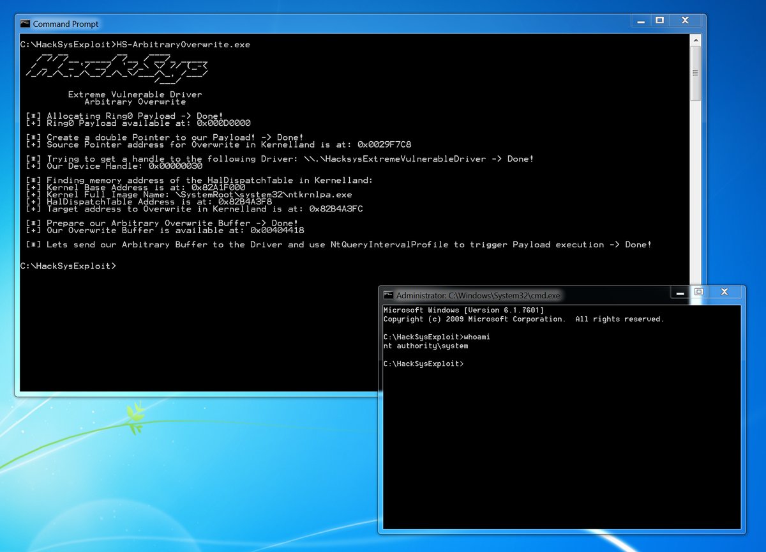Click Target address 0x82B4A3FC line
This screenshot has height=552, width=766.
[x=194, y=209]
